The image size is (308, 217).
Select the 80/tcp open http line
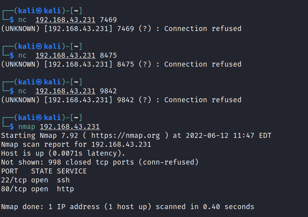(x=37, y=189)
